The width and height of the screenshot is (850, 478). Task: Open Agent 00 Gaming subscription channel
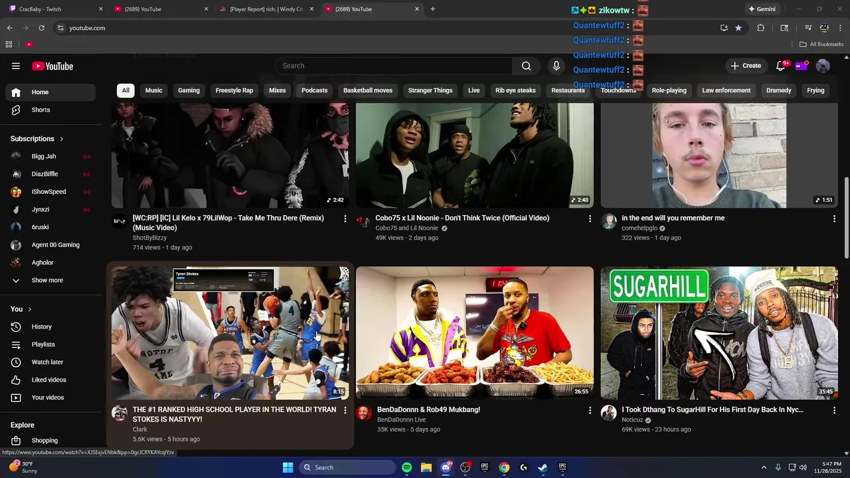(x=50, y=245)
